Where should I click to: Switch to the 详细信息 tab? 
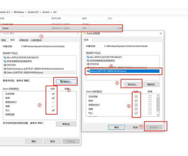click(x=24, y=40)
